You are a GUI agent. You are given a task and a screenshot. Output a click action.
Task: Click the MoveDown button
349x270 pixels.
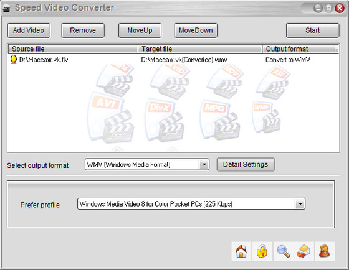[196, 30]
